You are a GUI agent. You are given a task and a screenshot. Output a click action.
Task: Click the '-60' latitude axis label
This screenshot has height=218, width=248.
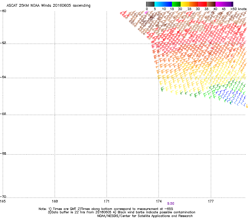[3, 11]
